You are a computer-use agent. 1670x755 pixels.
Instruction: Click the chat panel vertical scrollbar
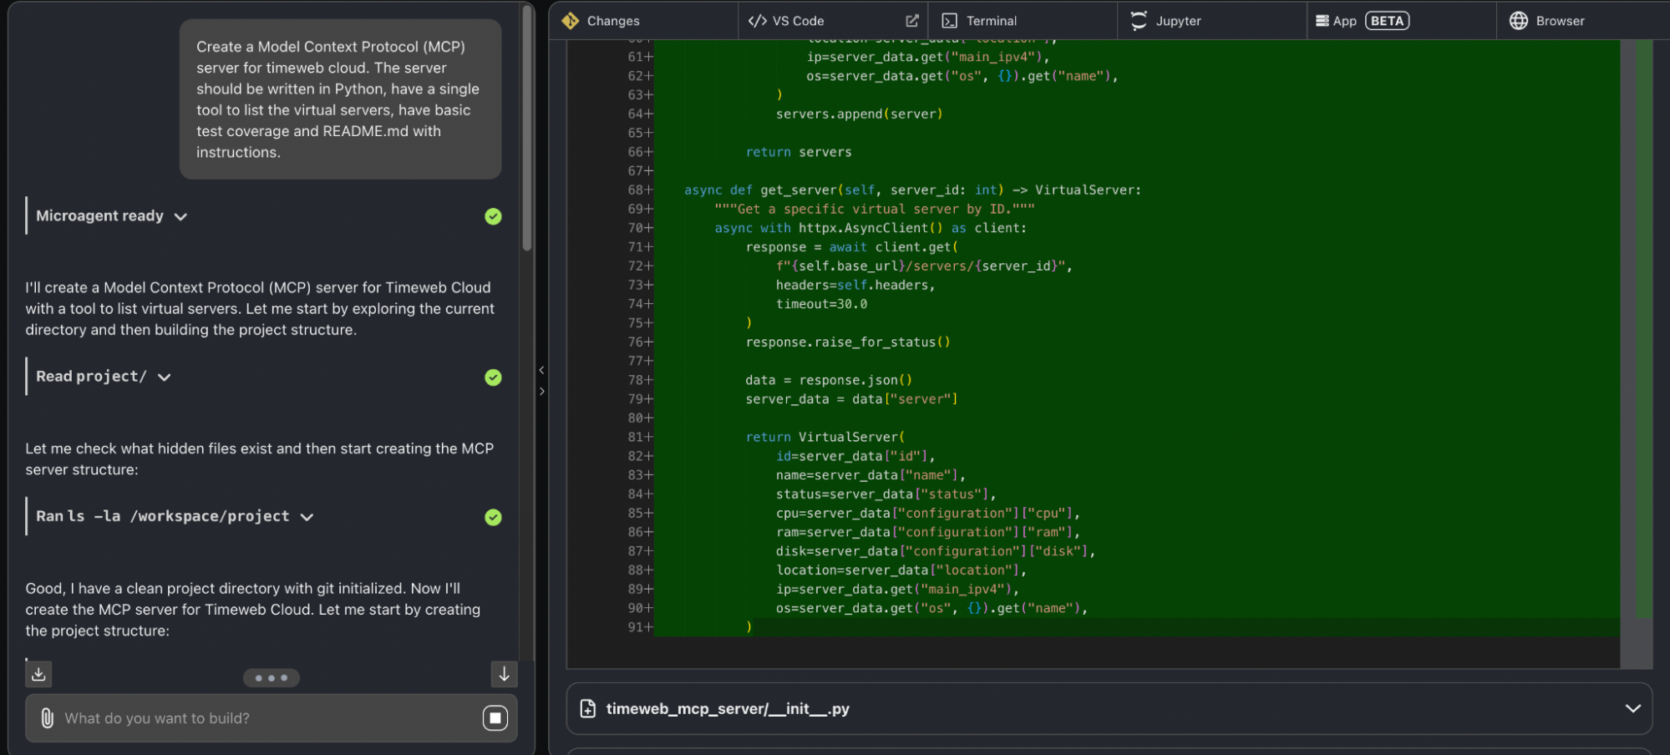pos(527,128)
